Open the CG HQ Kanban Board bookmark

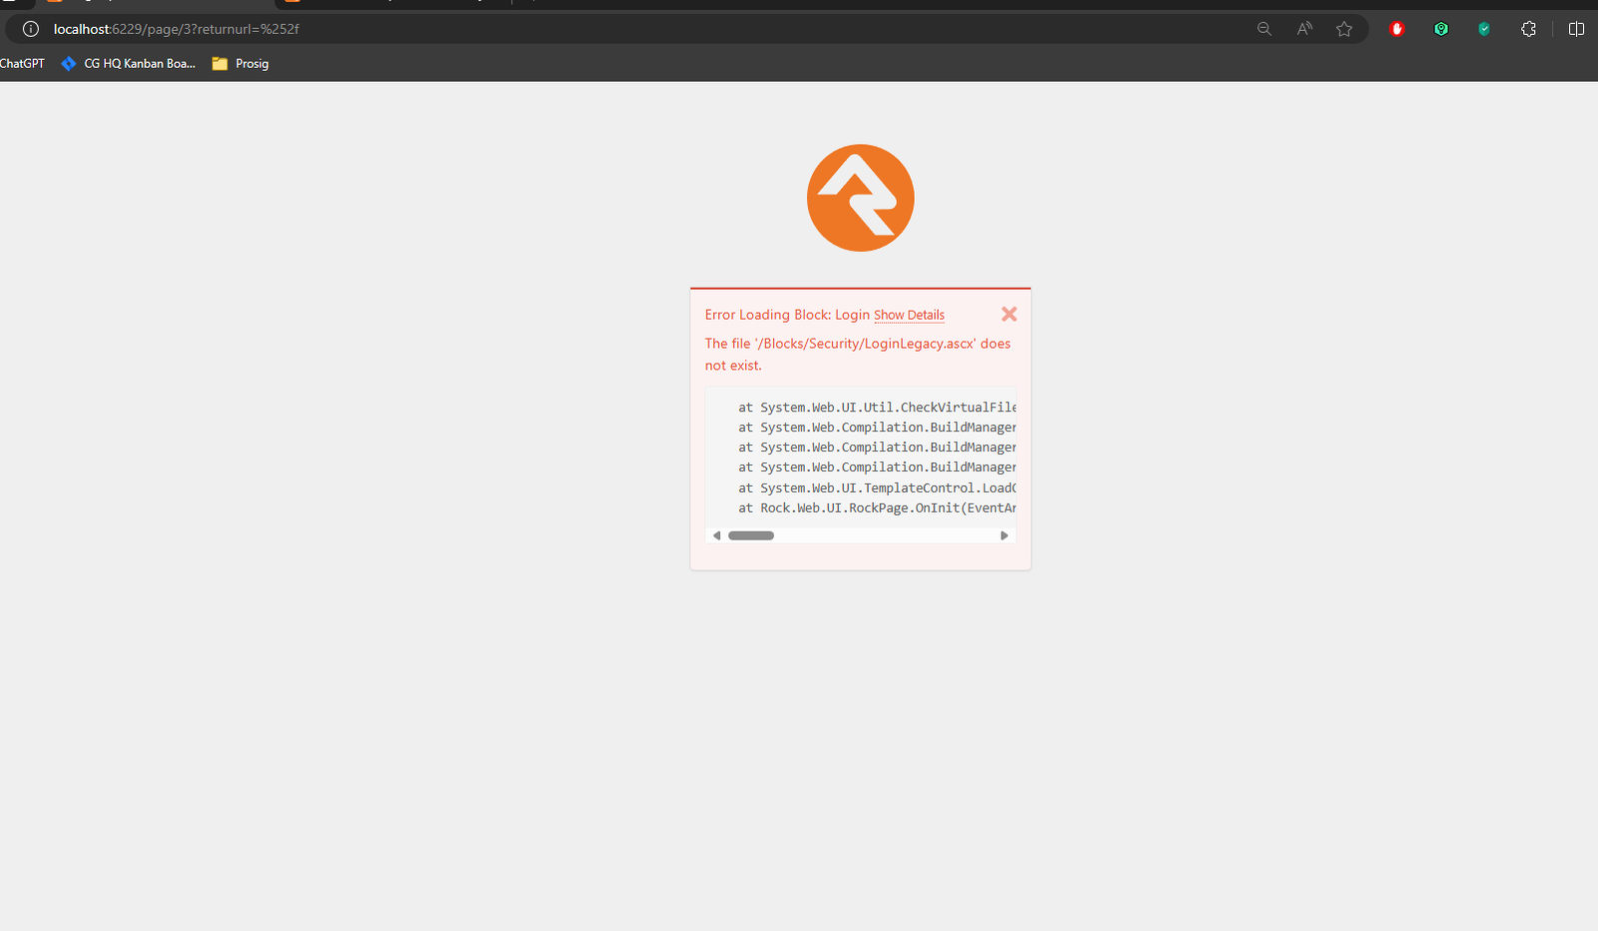tap(129, 64)
